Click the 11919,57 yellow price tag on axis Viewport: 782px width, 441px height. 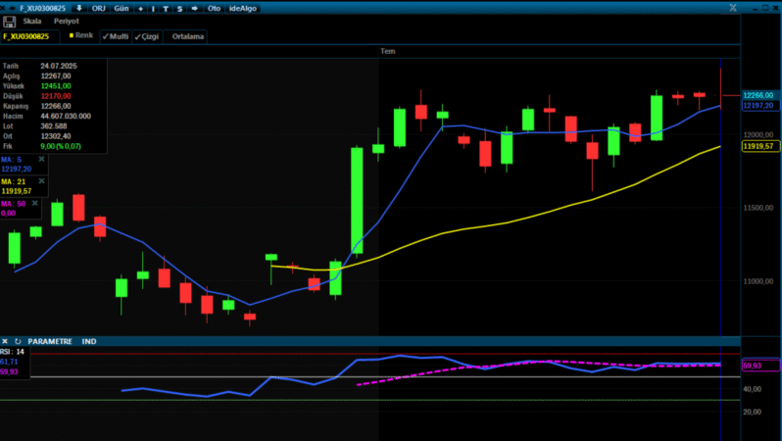[760, 146]
